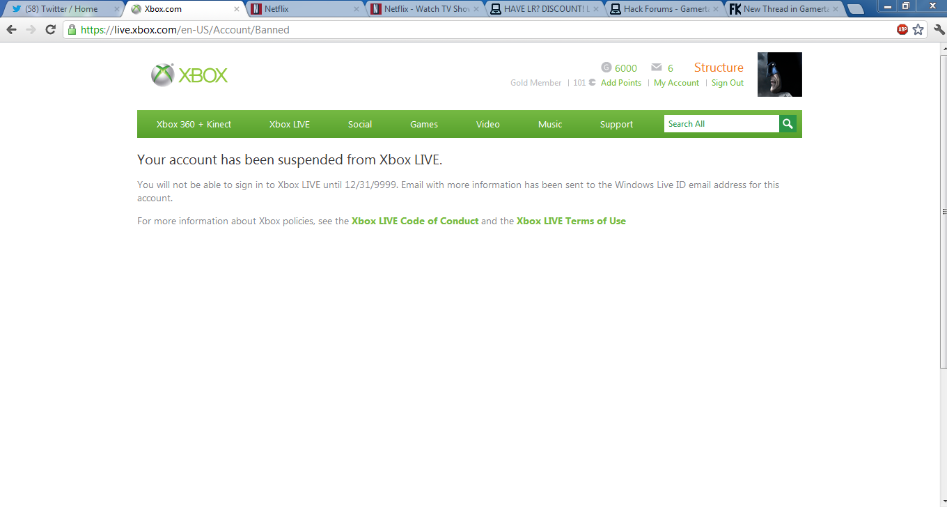
Task: Close the Twitter / Home tab
Action: [117, 9]
